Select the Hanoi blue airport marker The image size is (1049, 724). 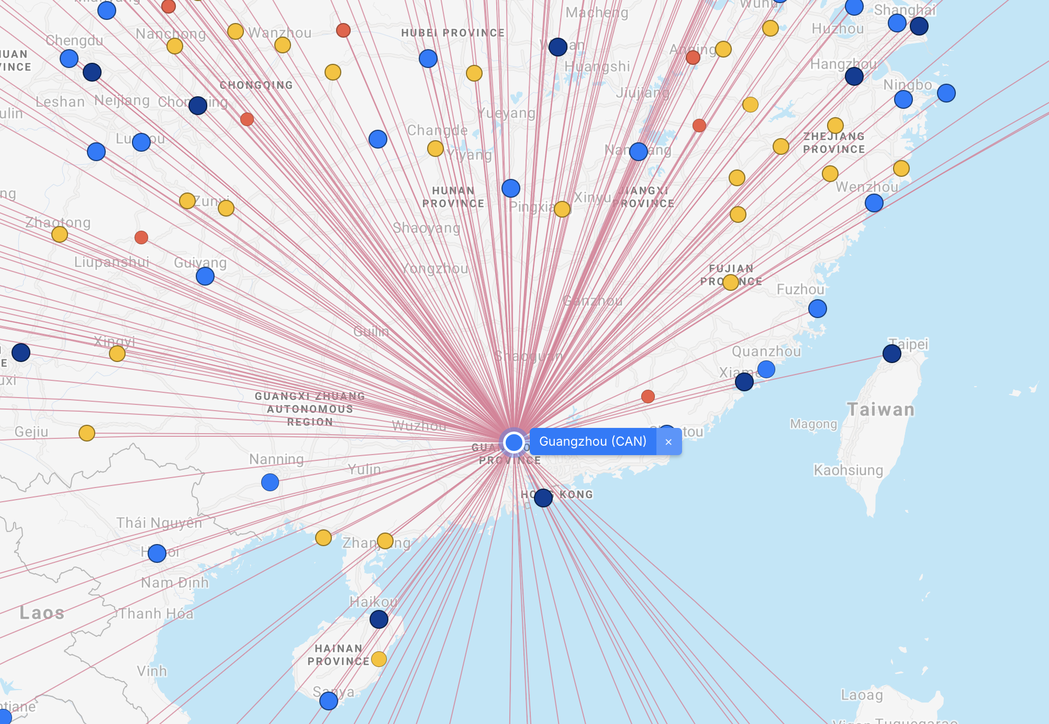click(x=157, y=553)
